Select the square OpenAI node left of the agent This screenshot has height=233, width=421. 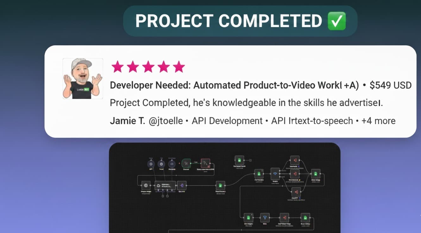(x=146, y=186)
